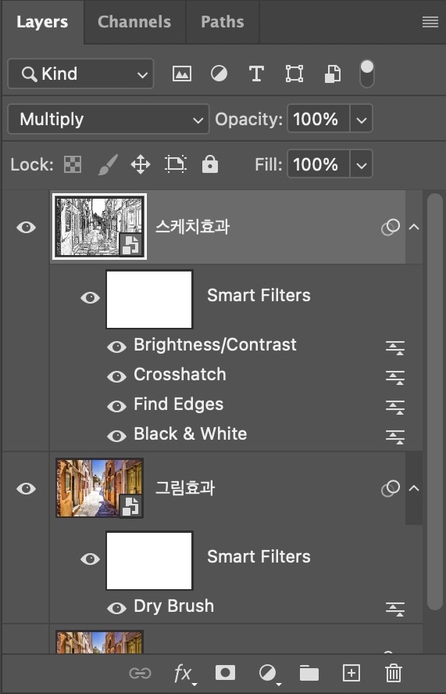Select the Crosshatch filter entry
Viewport: 446px width, 694px height.
pos(180,375)
